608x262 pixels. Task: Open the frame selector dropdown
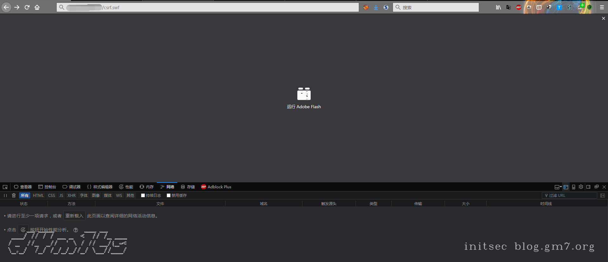(558, 187)
